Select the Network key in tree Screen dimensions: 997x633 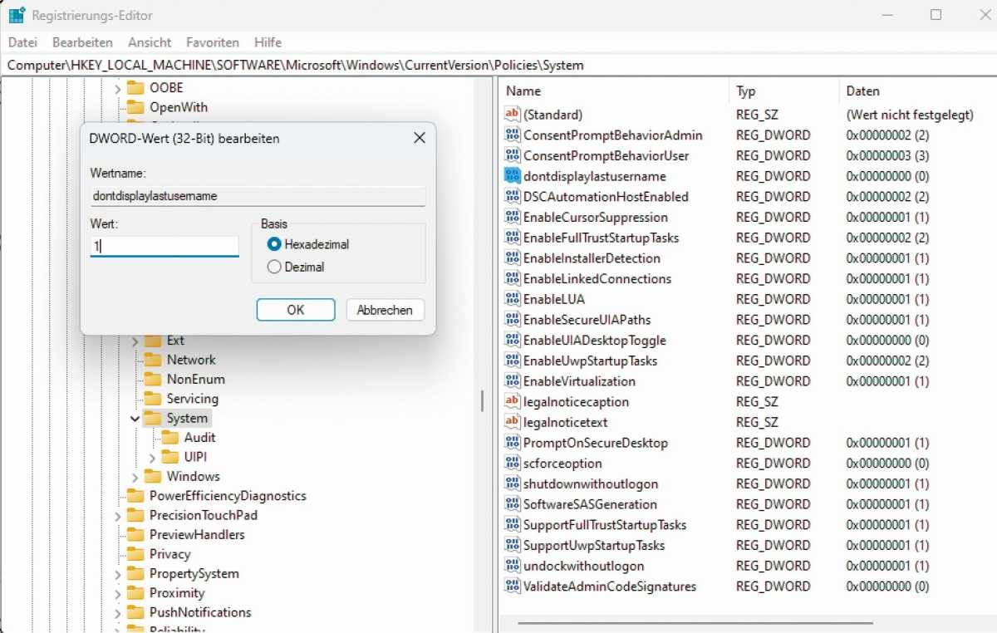(x=191, y=360)
